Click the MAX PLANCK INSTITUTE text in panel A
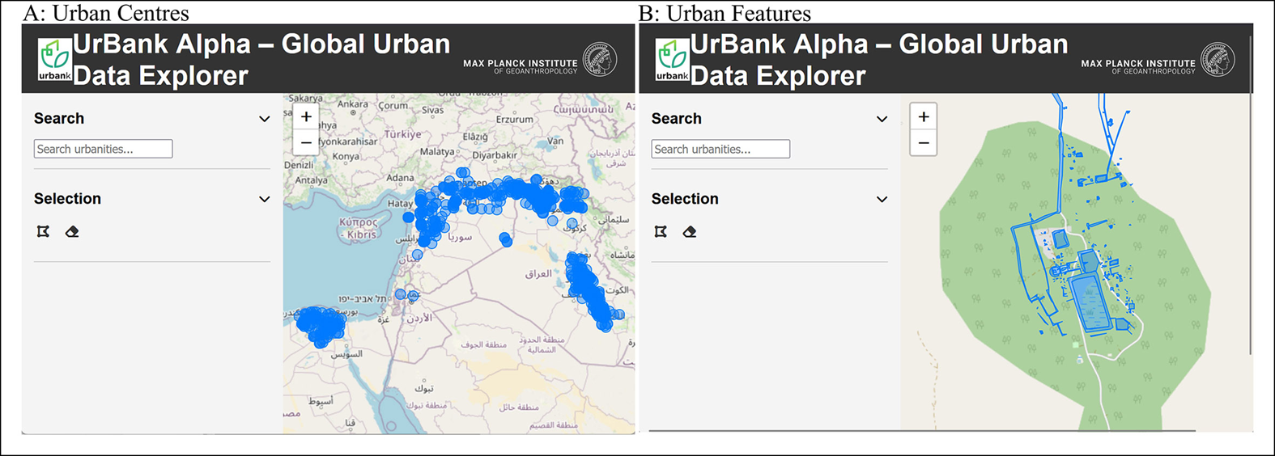This screenshot has width=1275, height=456. pyautogui.click(x=521, y=63)
